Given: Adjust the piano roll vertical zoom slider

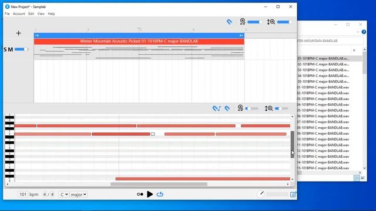Looking at the screenshot, I should (281, 108).
